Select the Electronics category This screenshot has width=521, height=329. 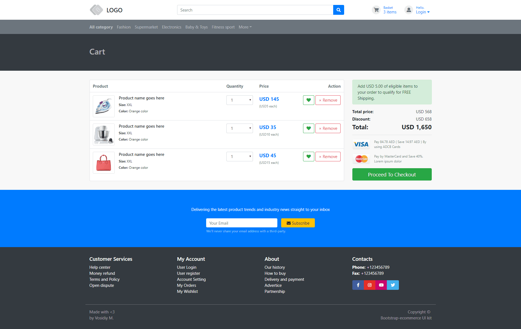[x=171, y=27]
